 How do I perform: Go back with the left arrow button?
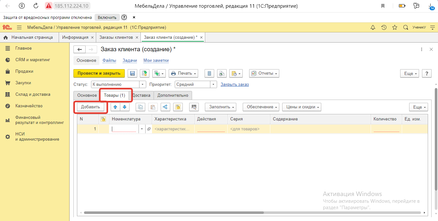click(x=80, y=49)
